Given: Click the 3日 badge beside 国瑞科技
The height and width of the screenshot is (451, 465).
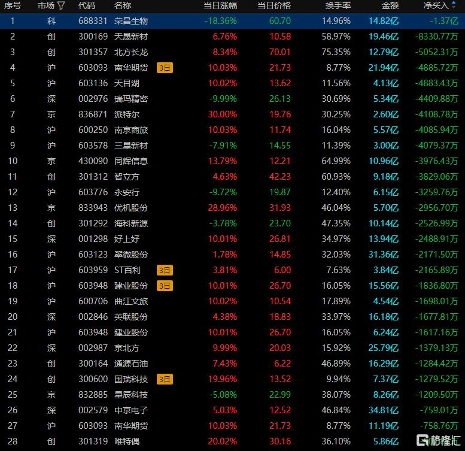Looking at the screenshot, I should coord(165,379).
